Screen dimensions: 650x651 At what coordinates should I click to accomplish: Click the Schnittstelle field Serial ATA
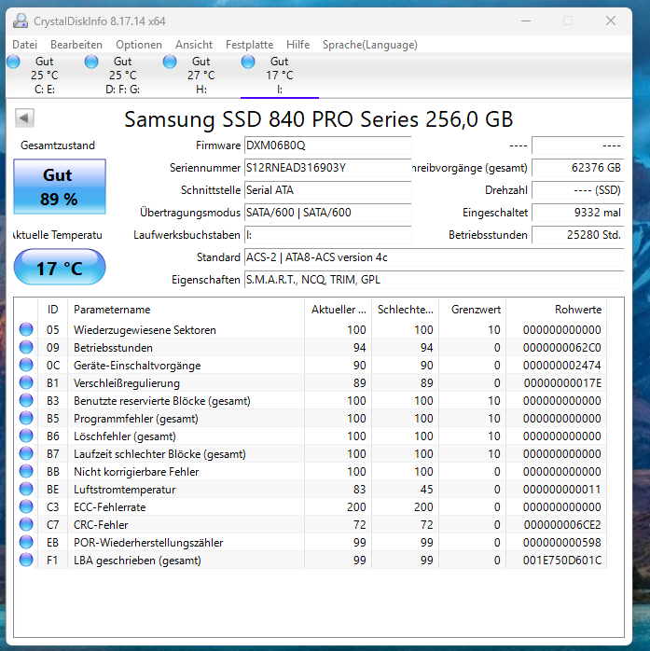point(328,190)
